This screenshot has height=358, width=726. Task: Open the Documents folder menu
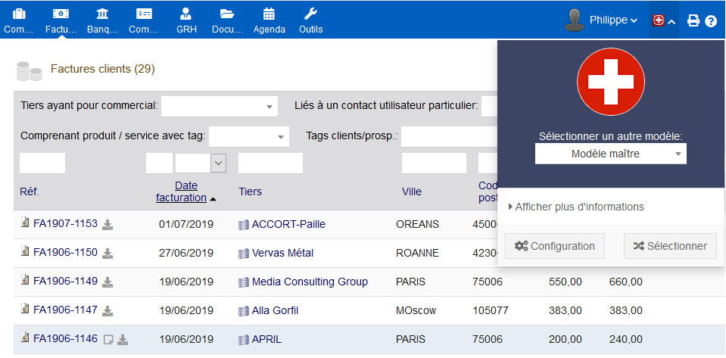coord(227,20)
